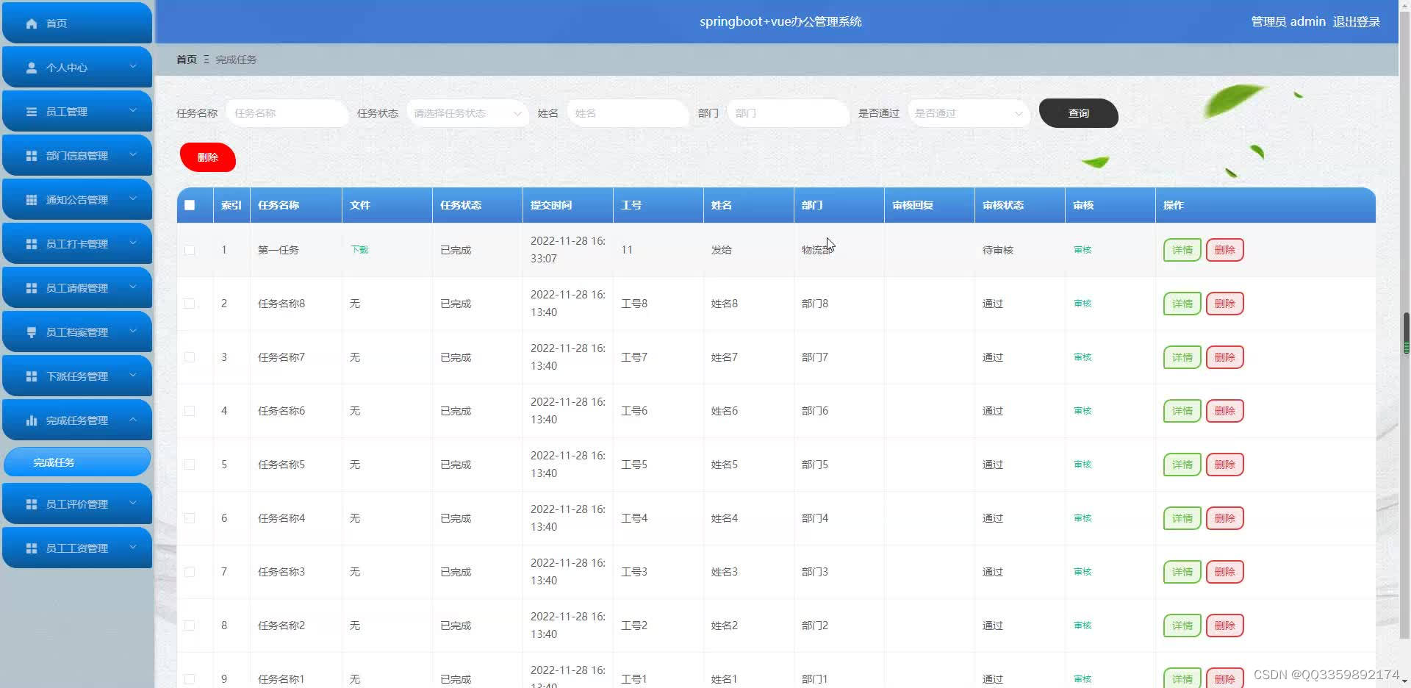The width and height of the screenshot is (1411, 688).
Task: Click 删除 button for 任务名称8 row
Action: 1224,304
